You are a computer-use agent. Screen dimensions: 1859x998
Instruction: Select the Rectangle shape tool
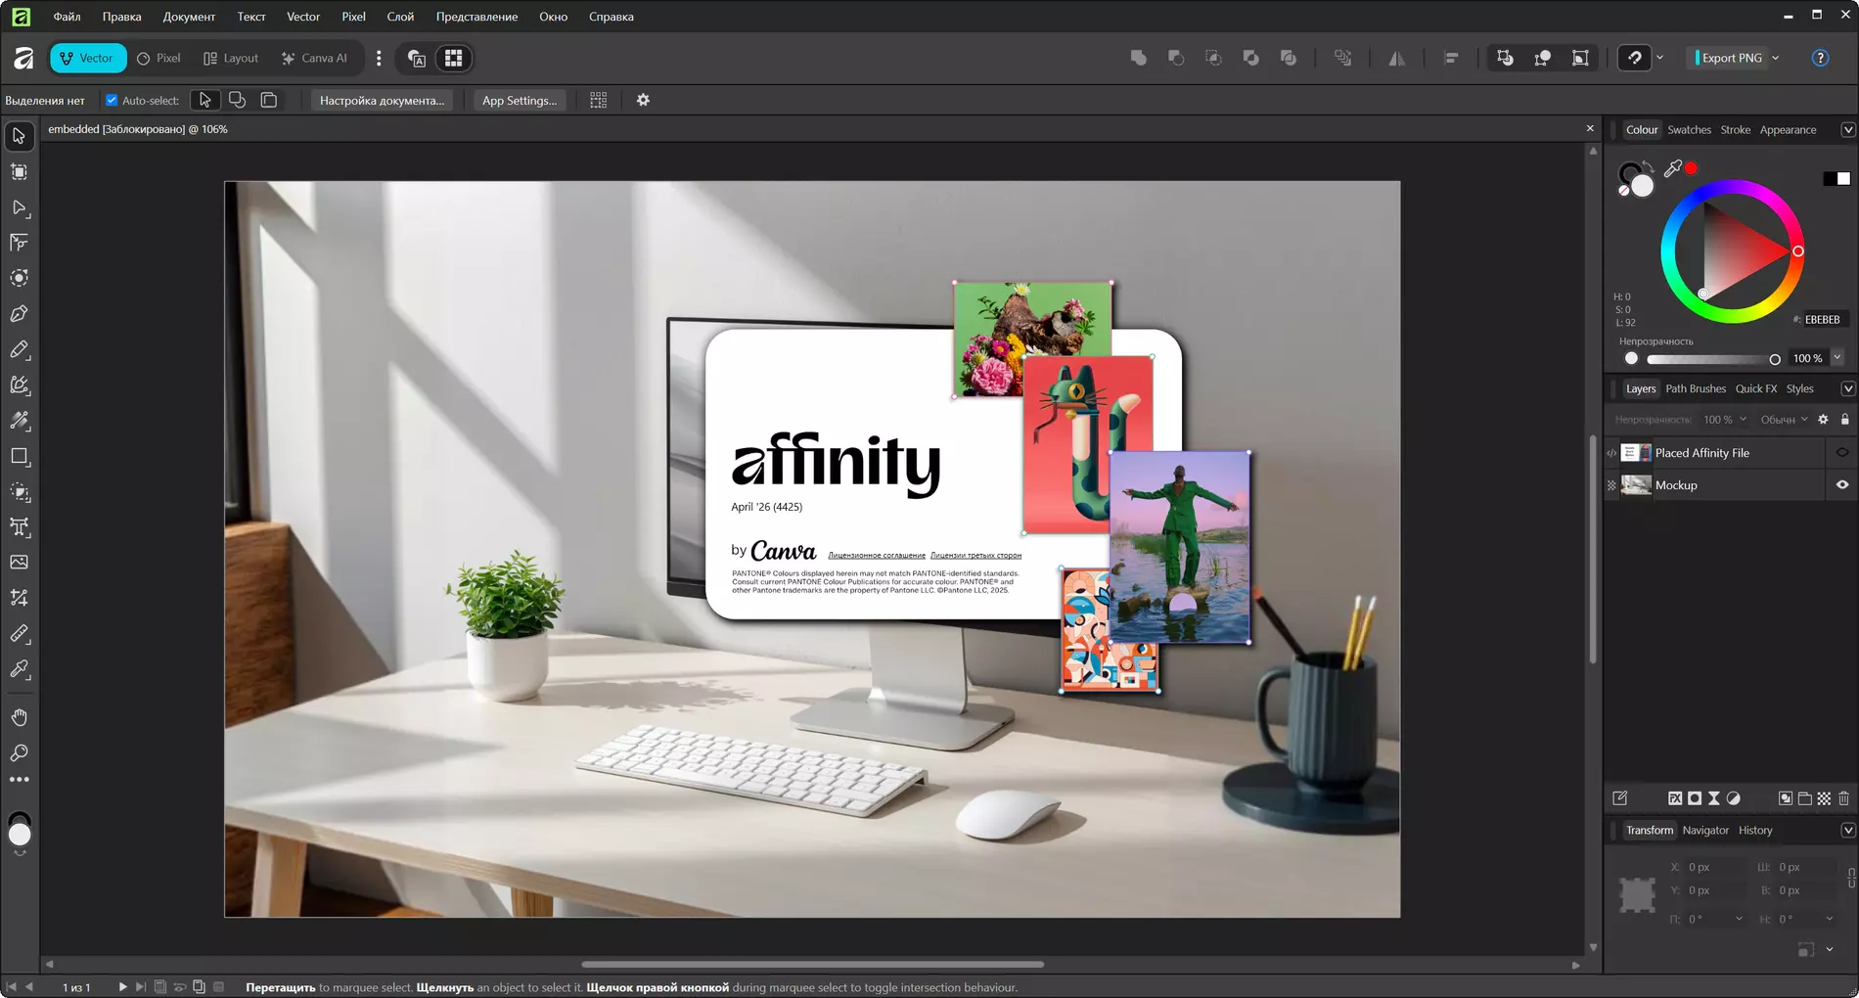19,456
